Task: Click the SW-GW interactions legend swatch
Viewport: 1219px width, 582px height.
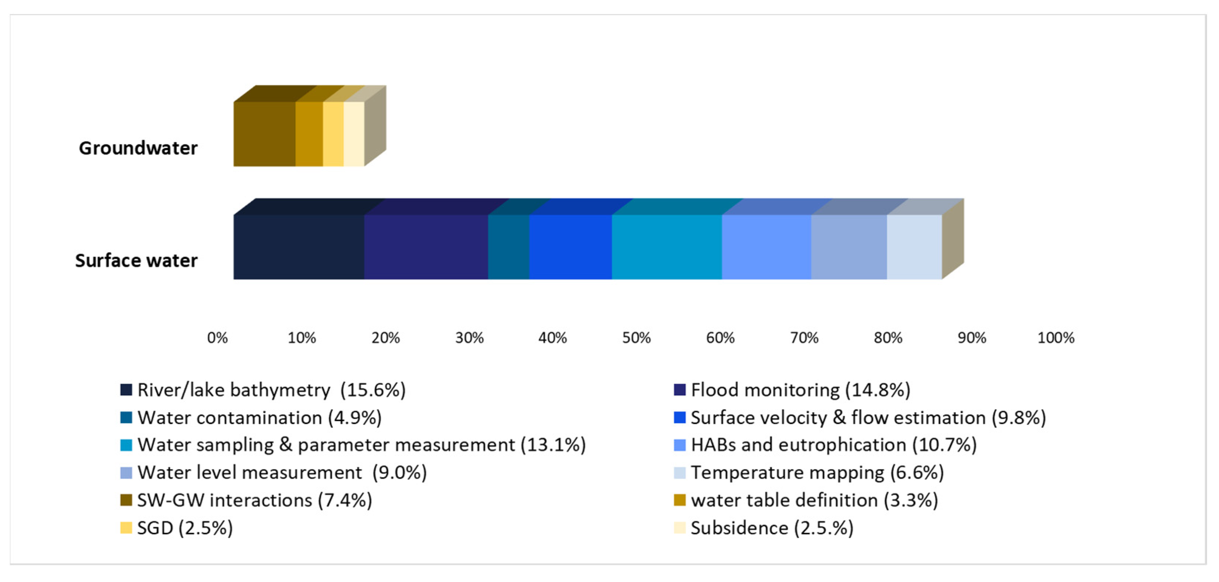Action: click(x=126, y=500)
